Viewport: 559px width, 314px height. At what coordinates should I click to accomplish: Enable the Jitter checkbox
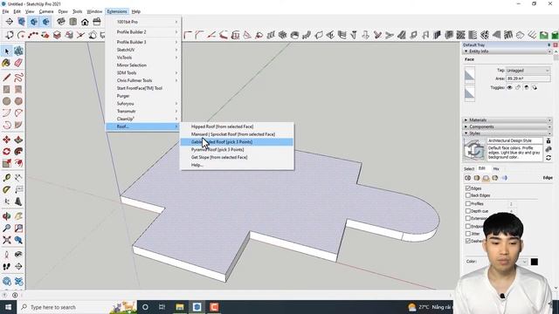coord(468,234)
